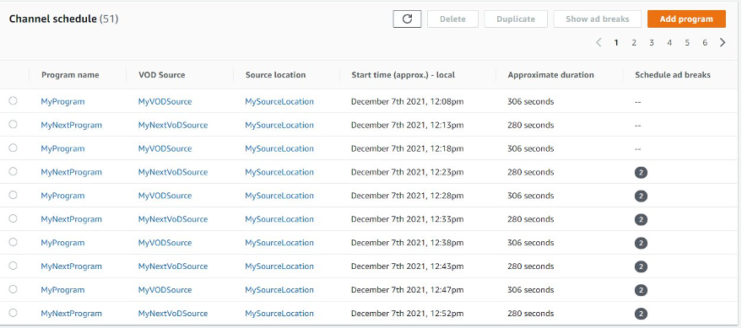The width and height of the screenshot is (742, 328).
Task: Select radio button for 12:33pm MyNextProgram row
Action: click(13, 218)
